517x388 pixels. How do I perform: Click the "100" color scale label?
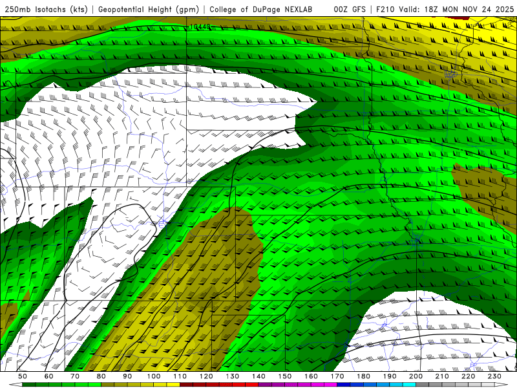click(x=154, y=376)
